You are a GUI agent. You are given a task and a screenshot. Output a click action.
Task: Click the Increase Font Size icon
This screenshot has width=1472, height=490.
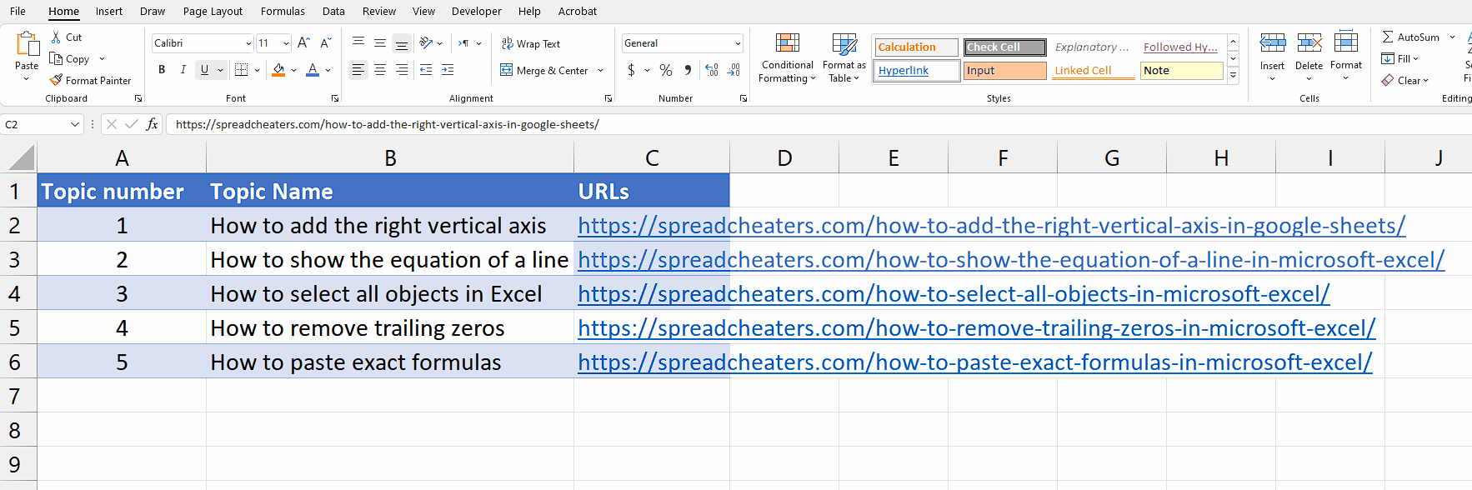coord(303,43)
